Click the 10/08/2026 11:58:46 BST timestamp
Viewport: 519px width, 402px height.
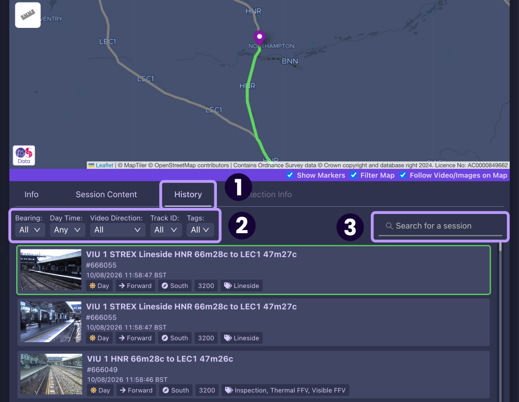127,380
